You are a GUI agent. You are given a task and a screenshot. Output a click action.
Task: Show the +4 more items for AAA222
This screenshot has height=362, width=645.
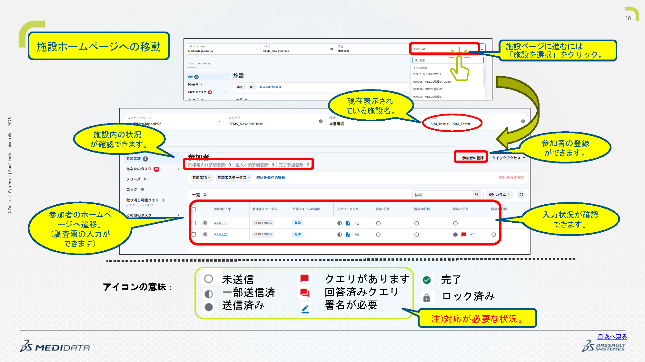point(472,235)
